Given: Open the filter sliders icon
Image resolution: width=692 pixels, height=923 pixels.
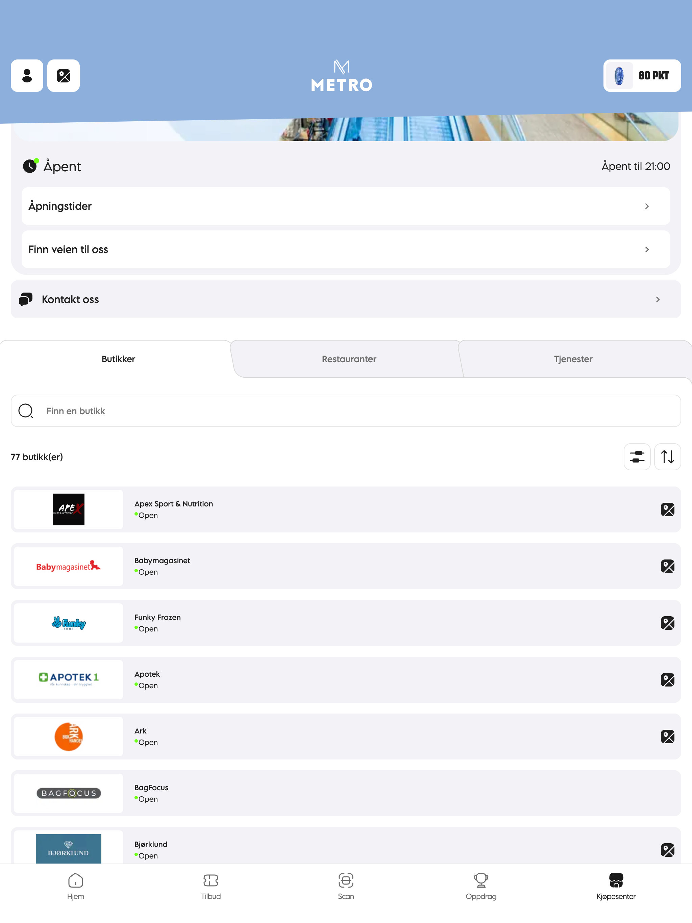Looking at the screenshot, I should pos(637,456).
